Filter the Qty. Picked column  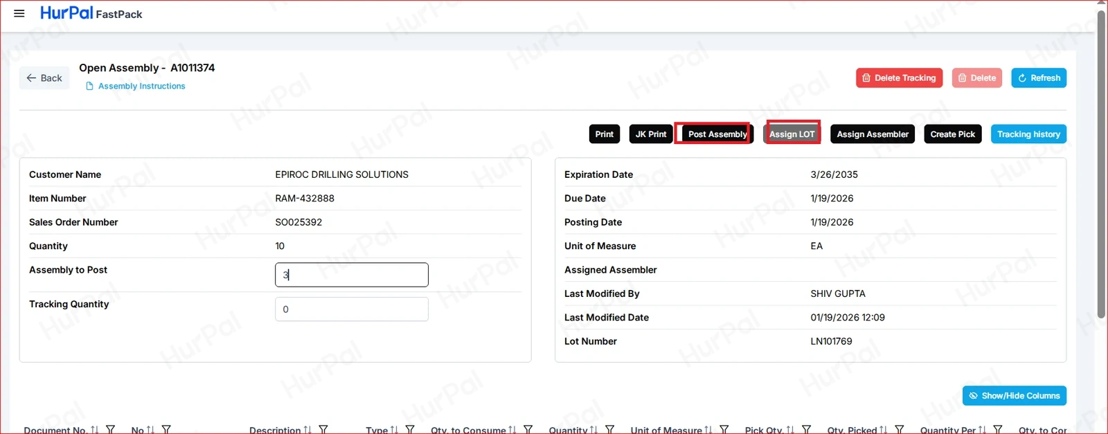tap(899, 430)
